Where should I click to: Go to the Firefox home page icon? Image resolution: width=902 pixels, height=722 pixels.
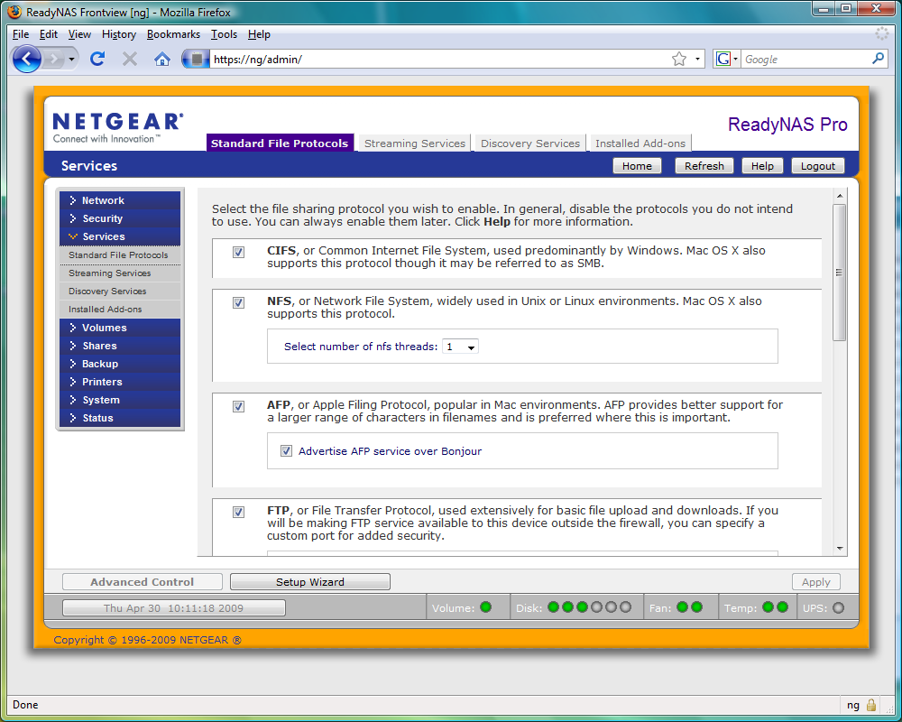162,59
